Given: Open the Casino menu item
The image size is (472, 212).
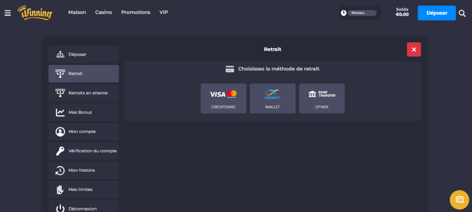Looking at the screenshot, I should click(103, 13).
